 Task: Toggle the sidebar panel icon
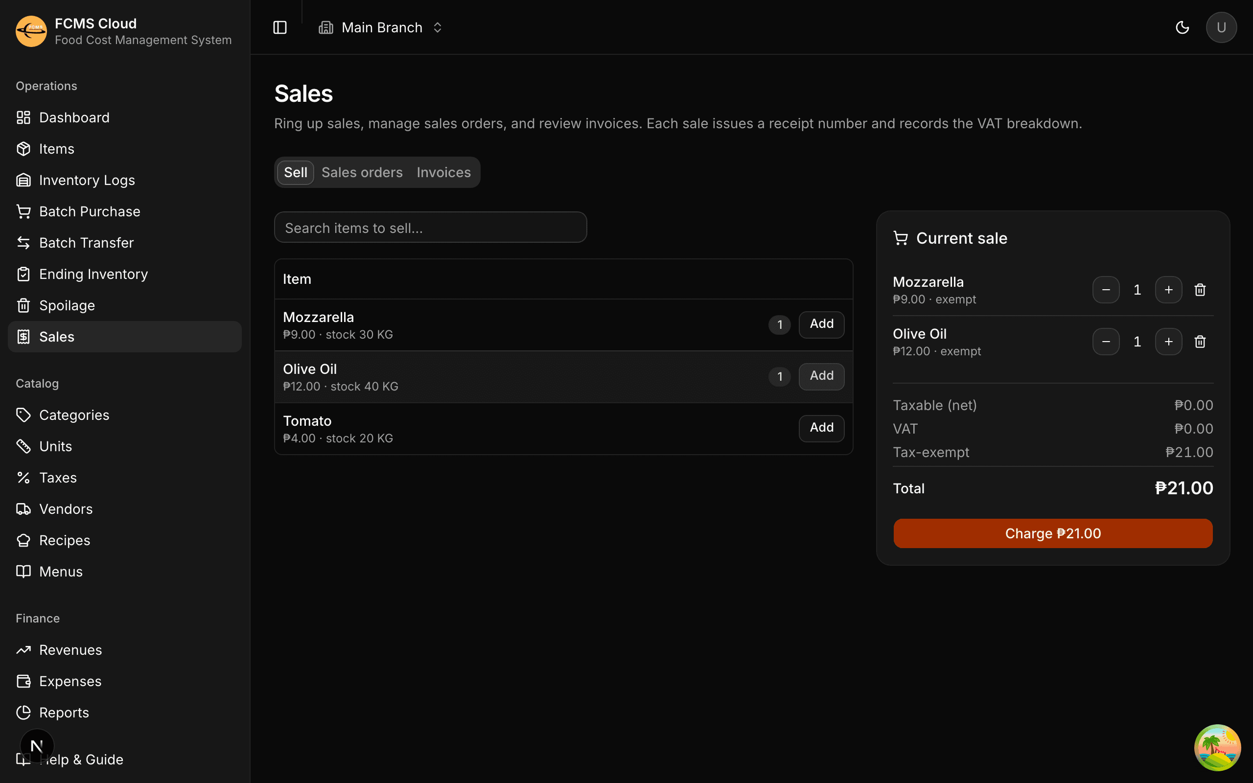click(279, 27)
